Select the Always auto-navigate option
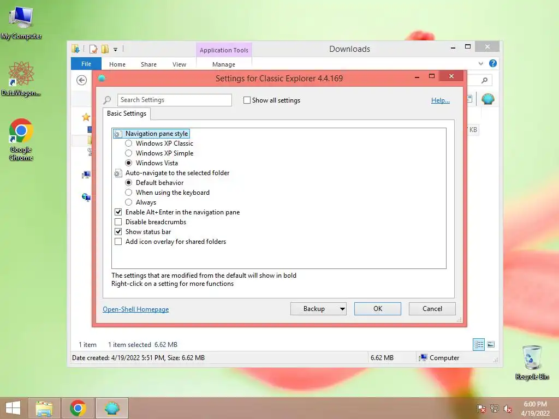 (129, 202)
